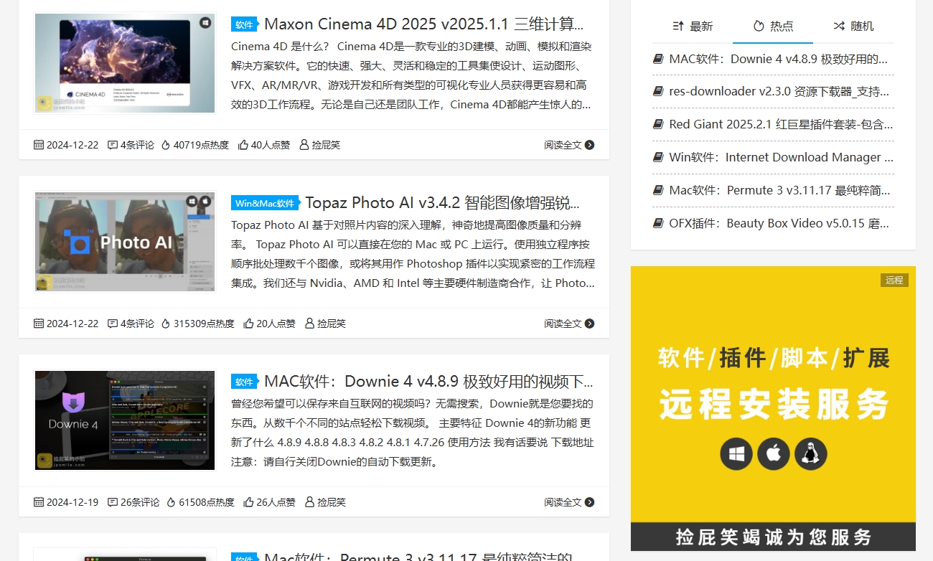Like the Downie 4 post via thumbs-up icon
Screen dimensions: 933x561
tap(249, 502)
